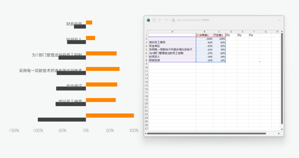Image resolution: width=299 pixels, height=158 pixels.
Task: Select column H header
Action: pyautogui.click(x=276, y=31)
